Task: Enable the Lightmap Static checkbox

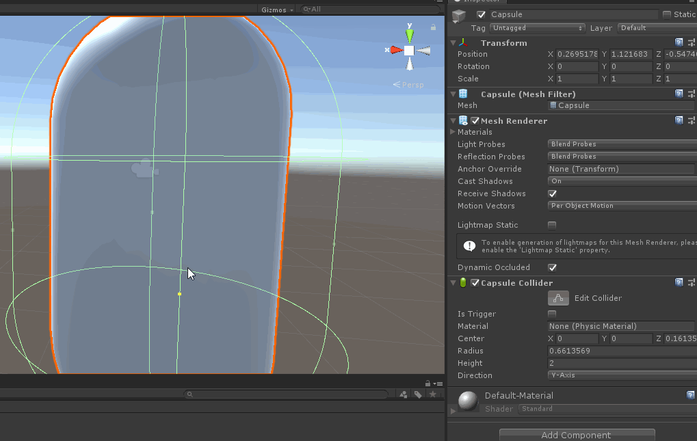Action: pos(552,225)
